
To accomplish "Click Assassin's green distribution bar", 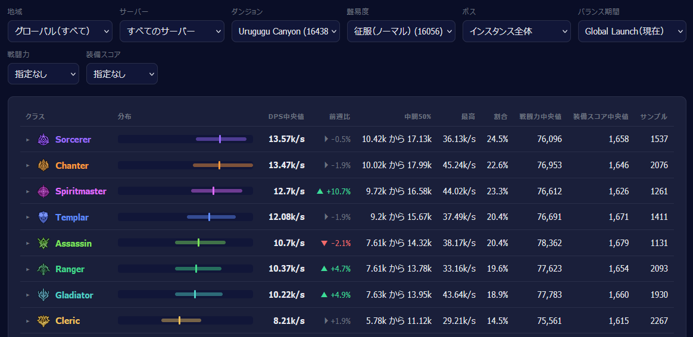I will click(200, 243).
